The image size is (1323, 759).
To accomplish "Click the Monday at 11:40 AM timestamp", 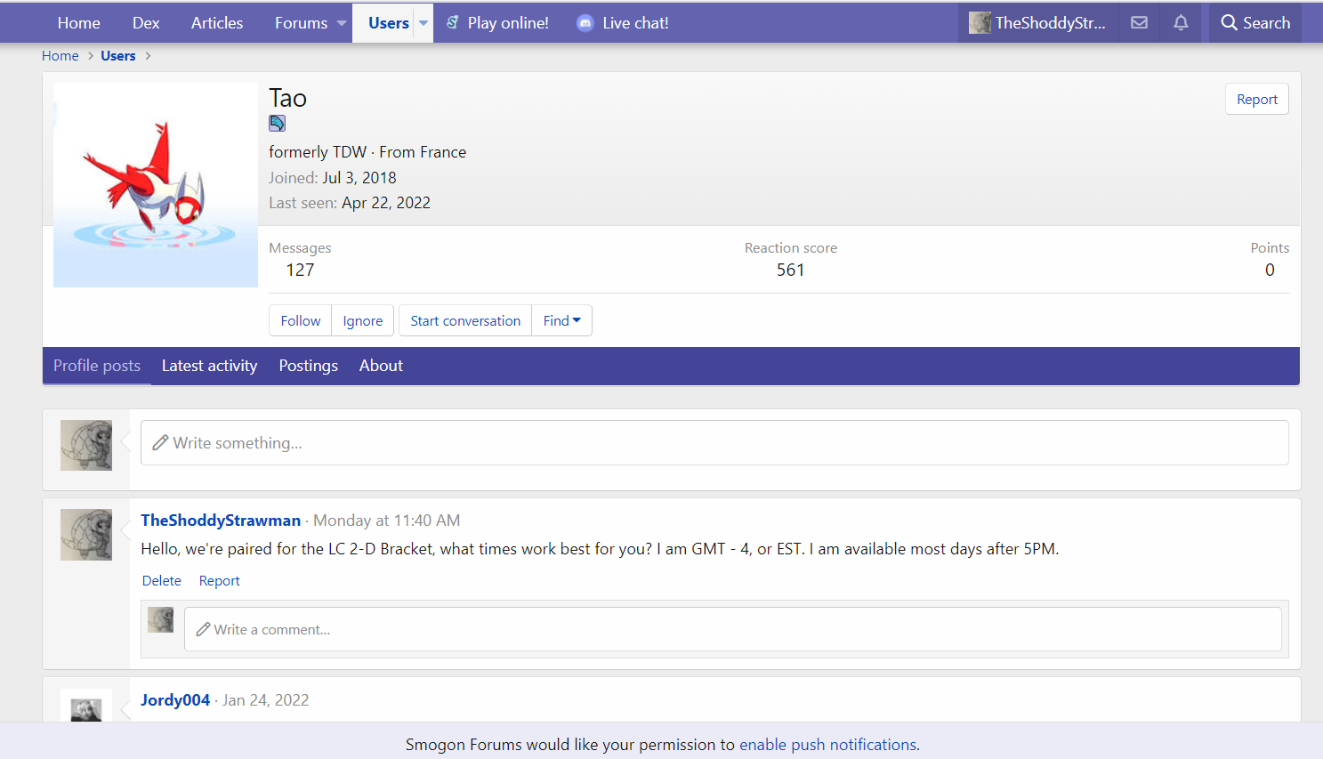I will click(387, 521).
